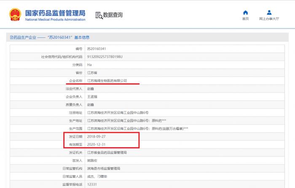The image size is (295, 188).
Task: Open the 网上办事大厅 text link
Action: 269,19
